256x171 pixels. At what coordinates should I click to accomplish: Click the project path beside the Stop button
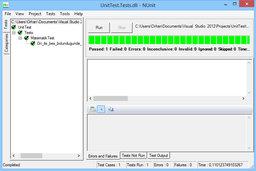pyautogui.click(x=192, y=26)
